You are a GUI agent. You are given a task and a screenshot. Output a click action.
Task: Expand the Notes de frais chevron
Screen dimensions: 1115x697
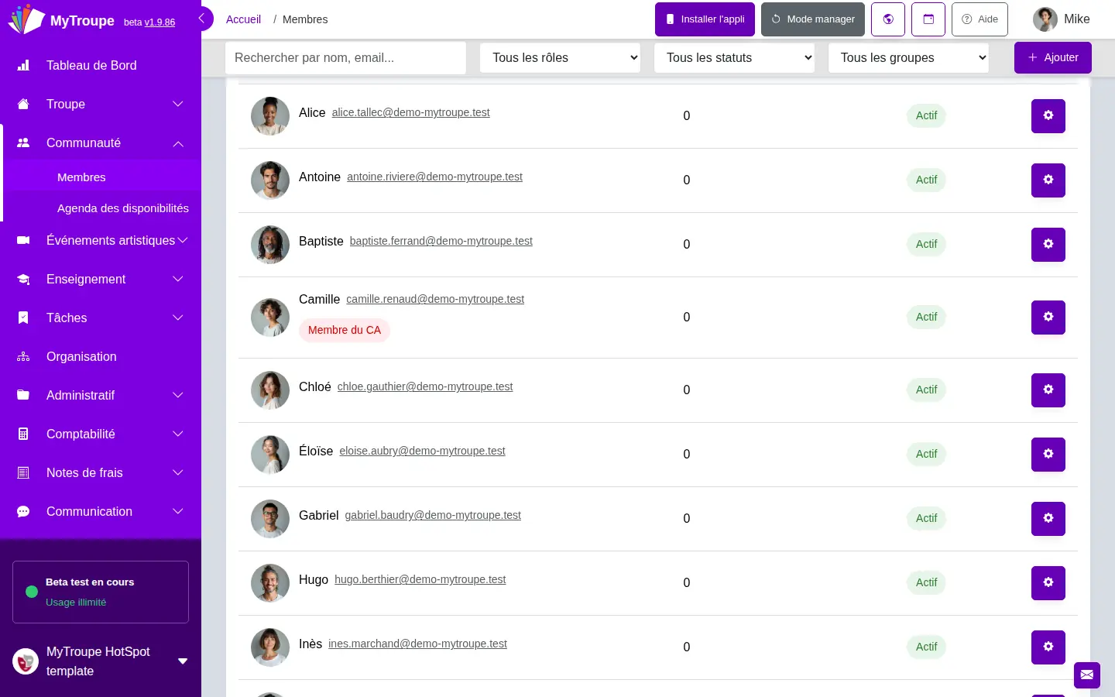pos(178,473)
